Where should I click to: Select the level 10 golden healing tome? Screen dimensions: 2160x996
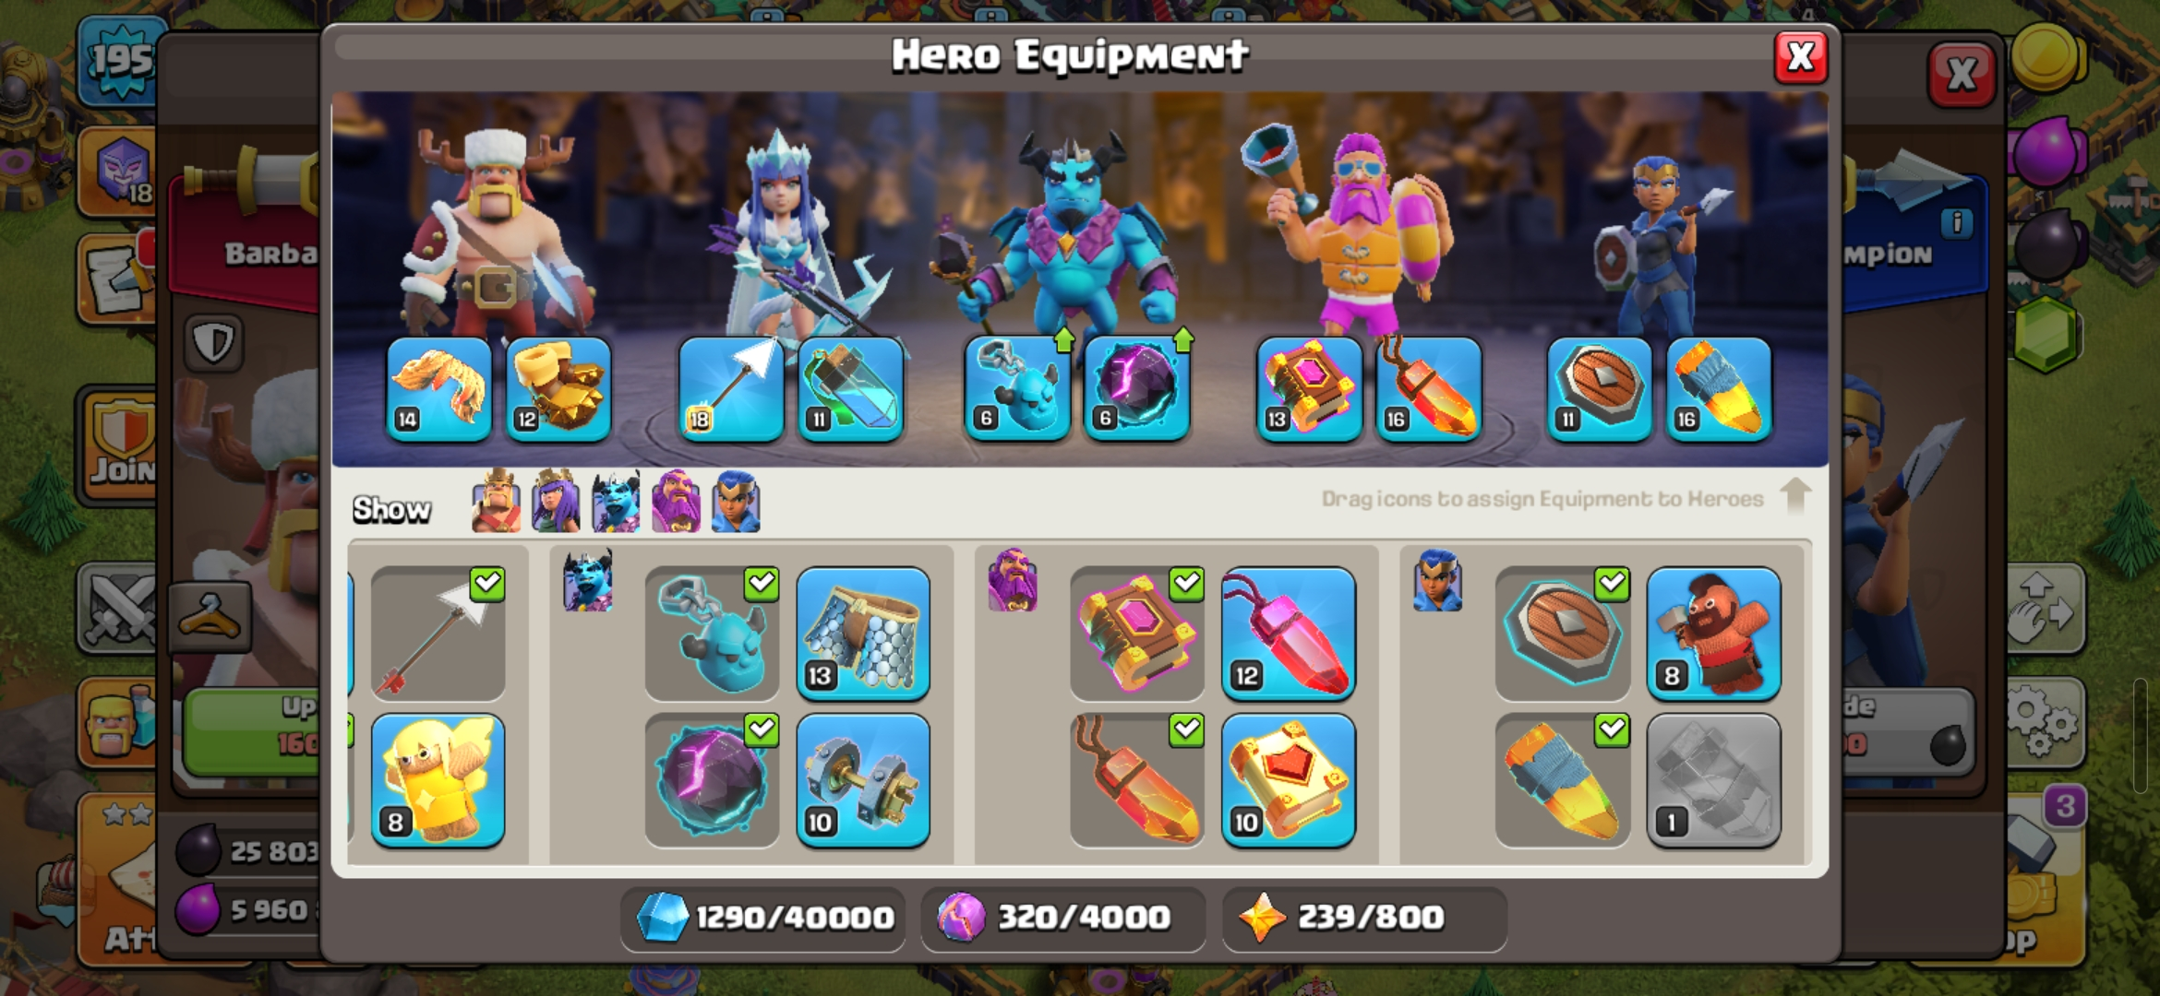coord(1289,780)
